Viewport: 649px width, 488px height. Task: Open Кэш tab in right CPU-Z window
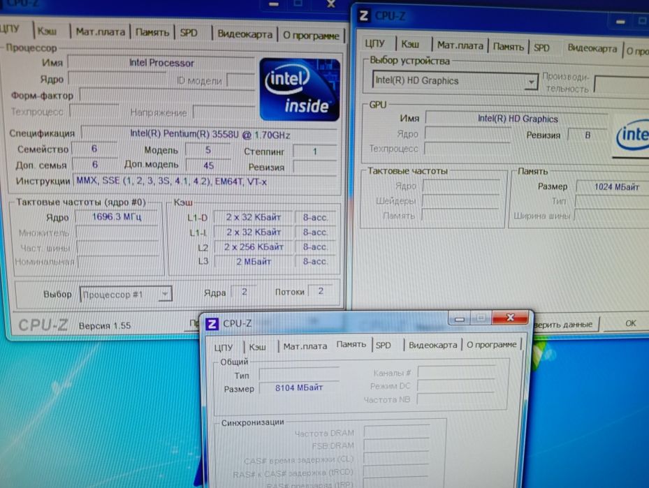tap(410, 44)
